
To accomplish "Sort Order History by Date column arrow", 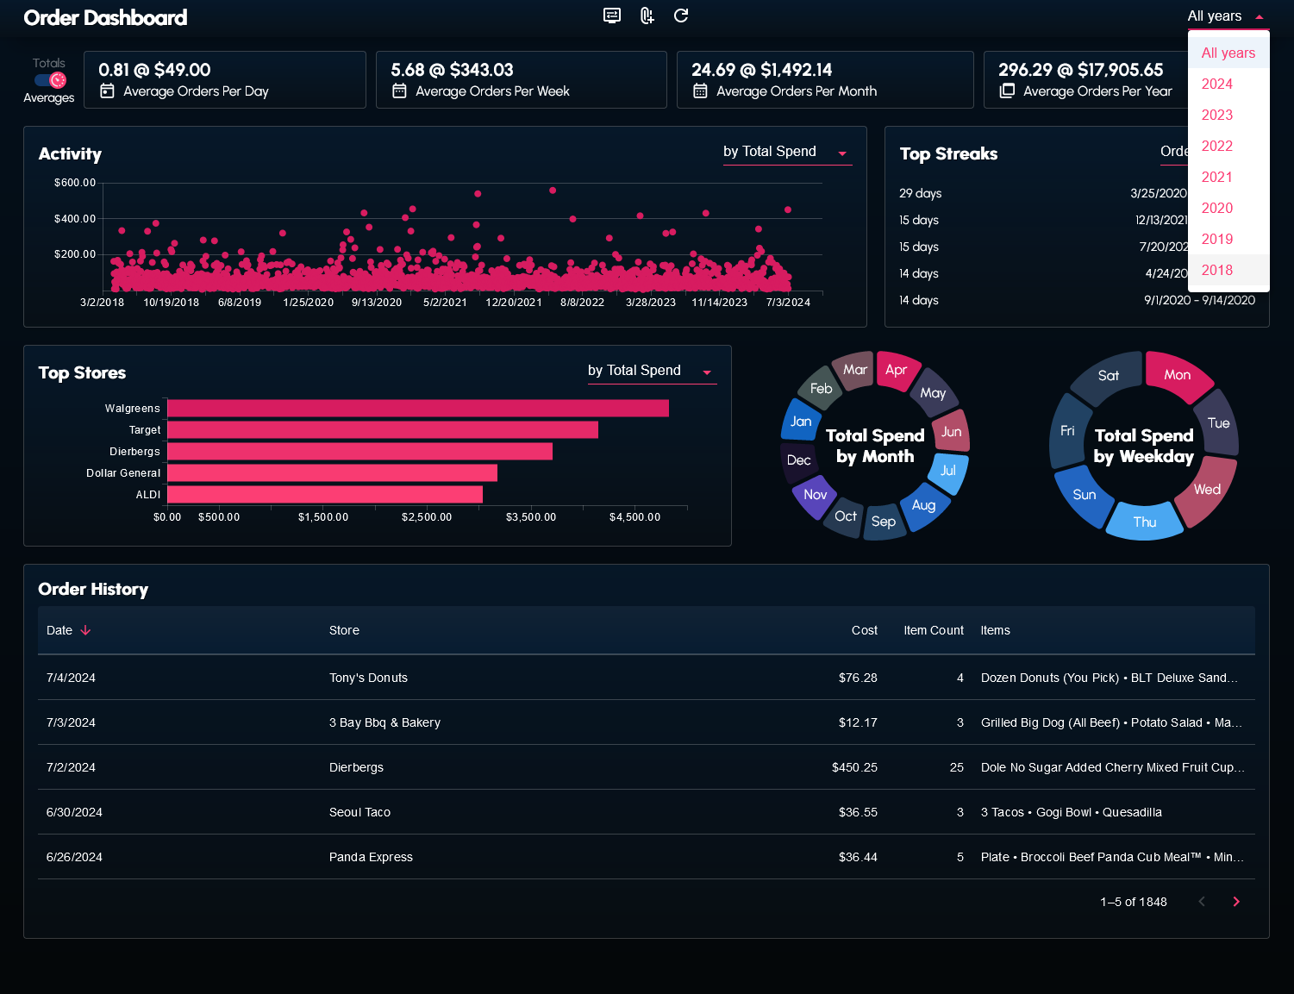I will [x=85, y=630].
